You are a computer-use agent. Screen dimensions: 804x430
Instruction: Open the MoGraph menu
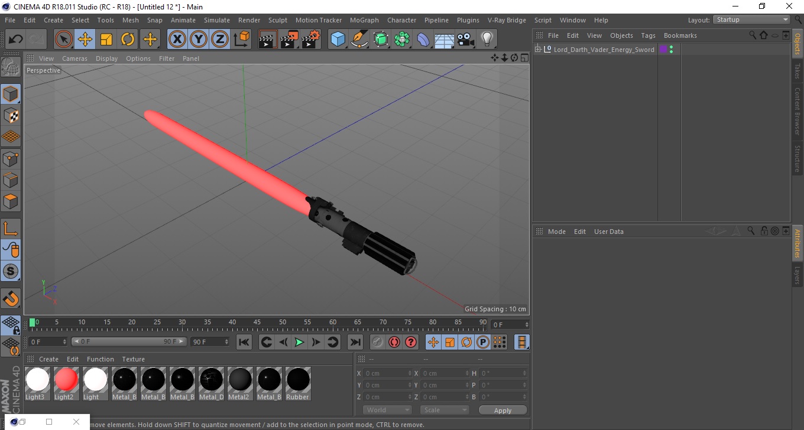tap(364, 20)
